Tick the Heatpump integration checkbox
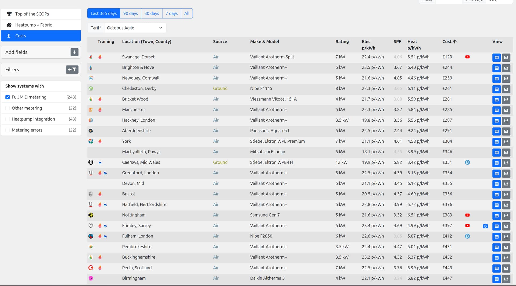The width and height of the screenshot is (516, 286). coord(8,119)
